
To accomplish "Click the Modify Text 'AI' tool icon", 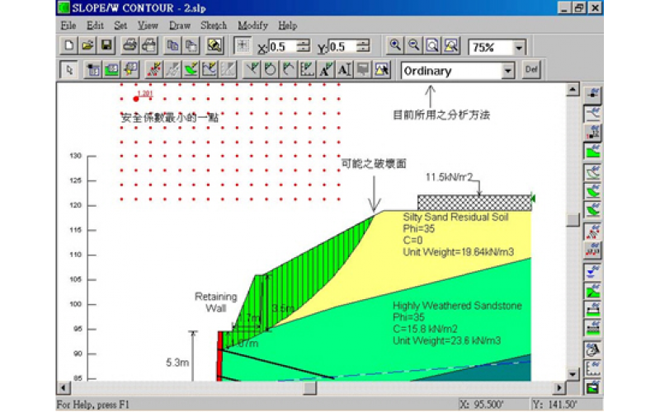I will coord(344,70).
